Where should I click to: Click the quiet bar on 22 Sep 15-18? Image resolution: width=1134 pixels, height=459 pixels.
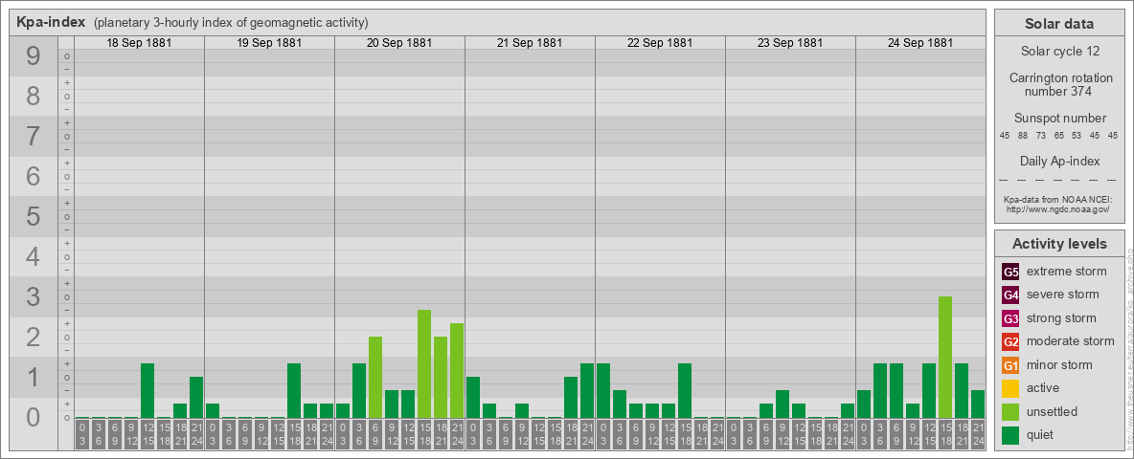point(684,390)
